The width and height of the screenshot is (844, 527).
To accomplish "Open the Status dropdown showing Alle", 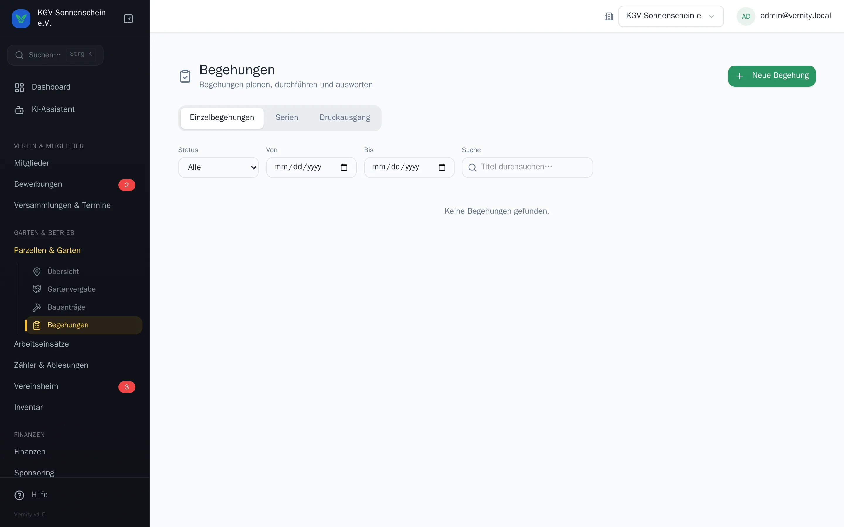I will [219, 167].
